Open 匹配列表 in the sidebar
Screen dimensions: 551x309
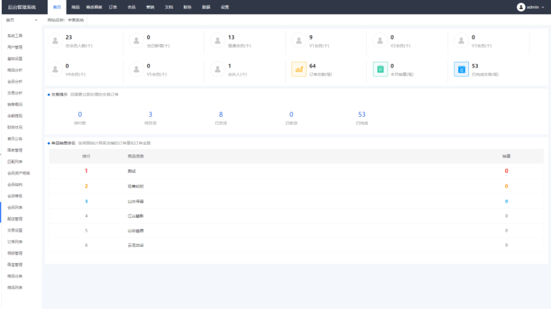[15, 161]
